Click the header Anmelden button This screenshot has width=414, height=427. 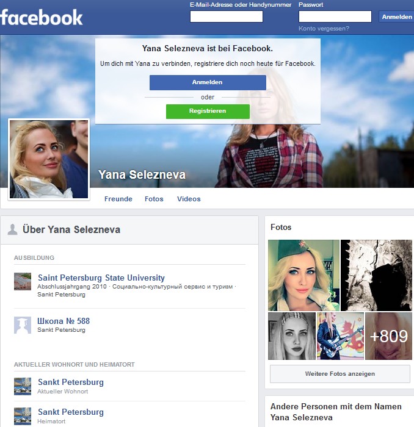(396, 17)
